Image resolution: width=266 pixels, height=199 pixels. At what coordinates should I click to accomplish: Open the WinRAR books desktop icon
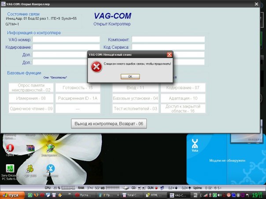point(30,150)
